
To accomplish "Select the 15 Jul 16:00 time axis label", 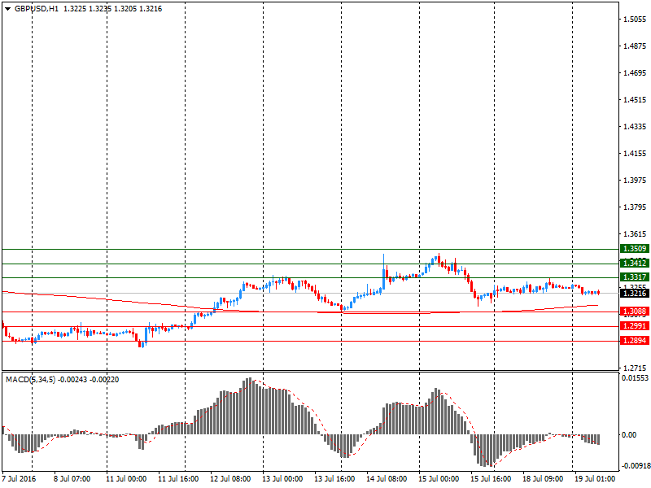I will pyautogui.click(x=491, y=479).
